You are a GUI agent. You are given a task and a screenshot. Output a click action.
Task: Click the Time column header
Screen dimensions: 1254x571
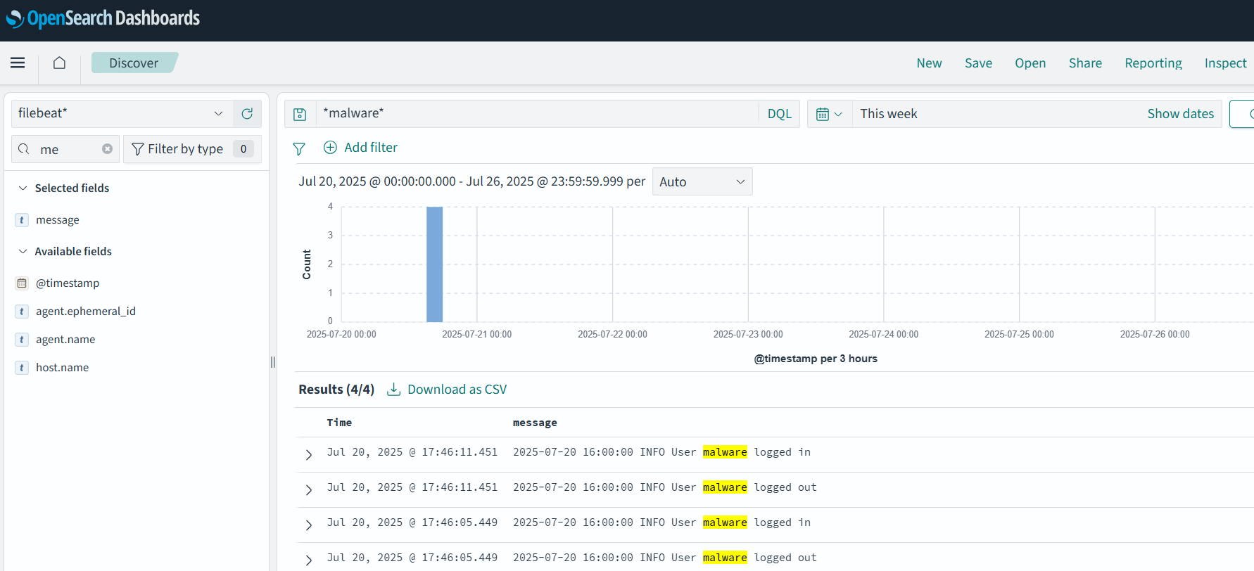click(339, 423)
